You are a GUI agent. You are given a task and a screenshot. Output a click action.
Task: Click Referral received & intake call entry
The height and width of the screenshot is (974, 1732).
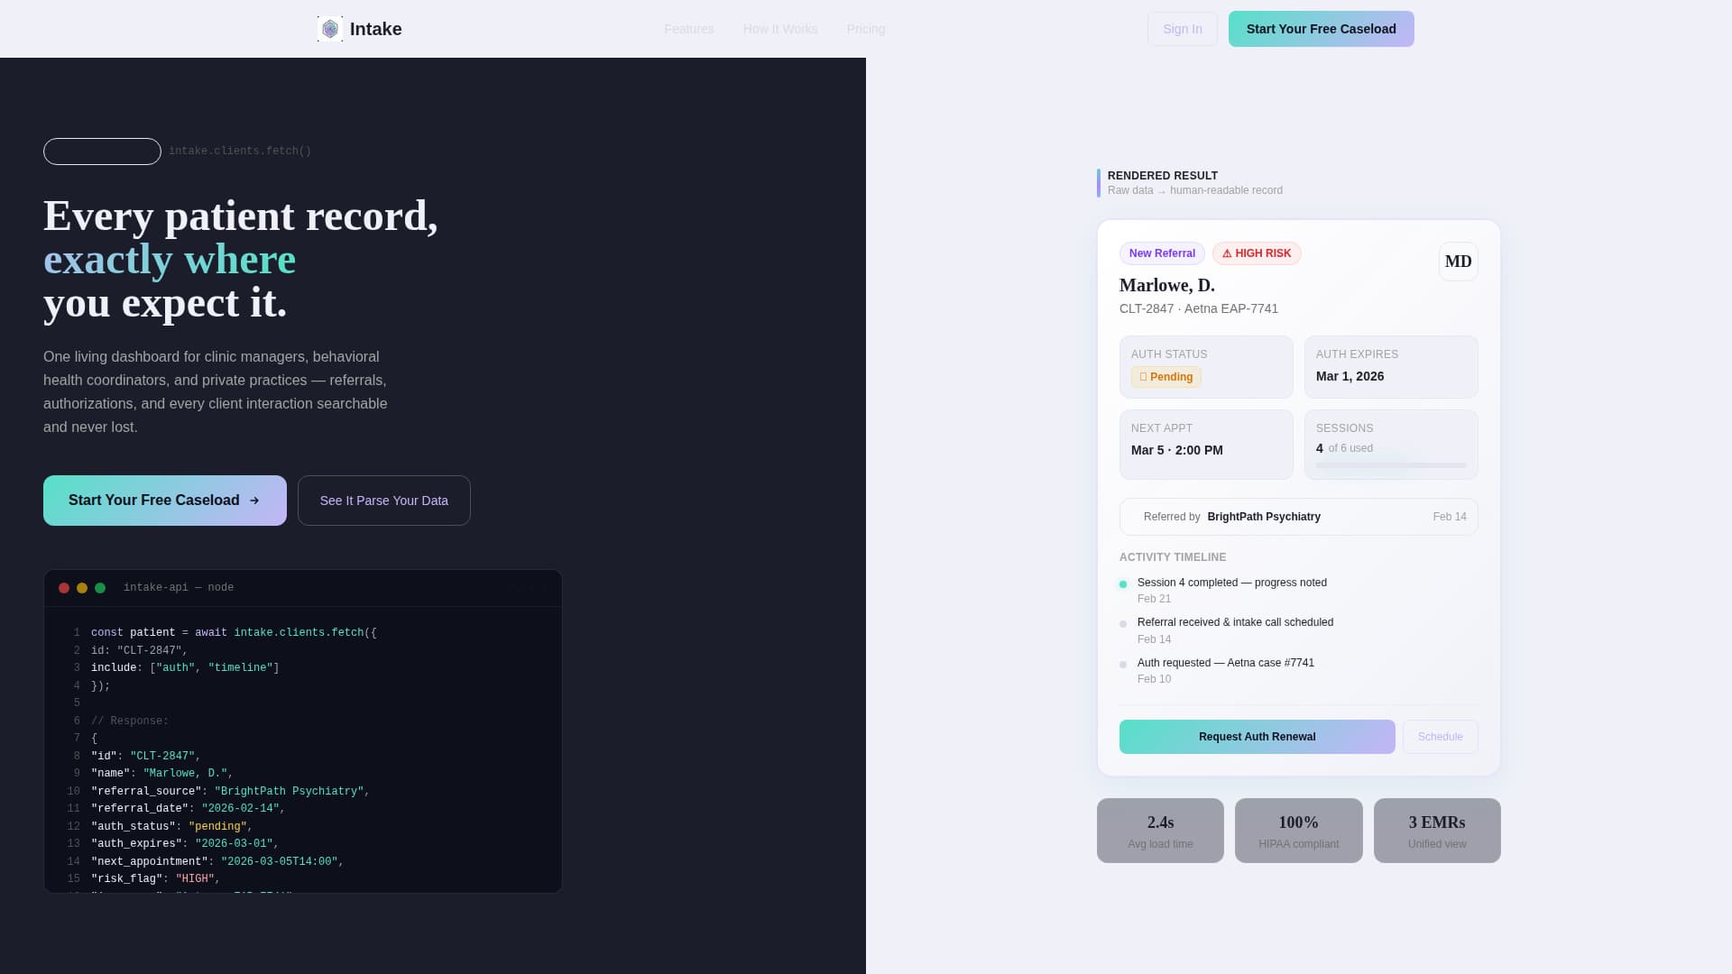[1235, 630]
